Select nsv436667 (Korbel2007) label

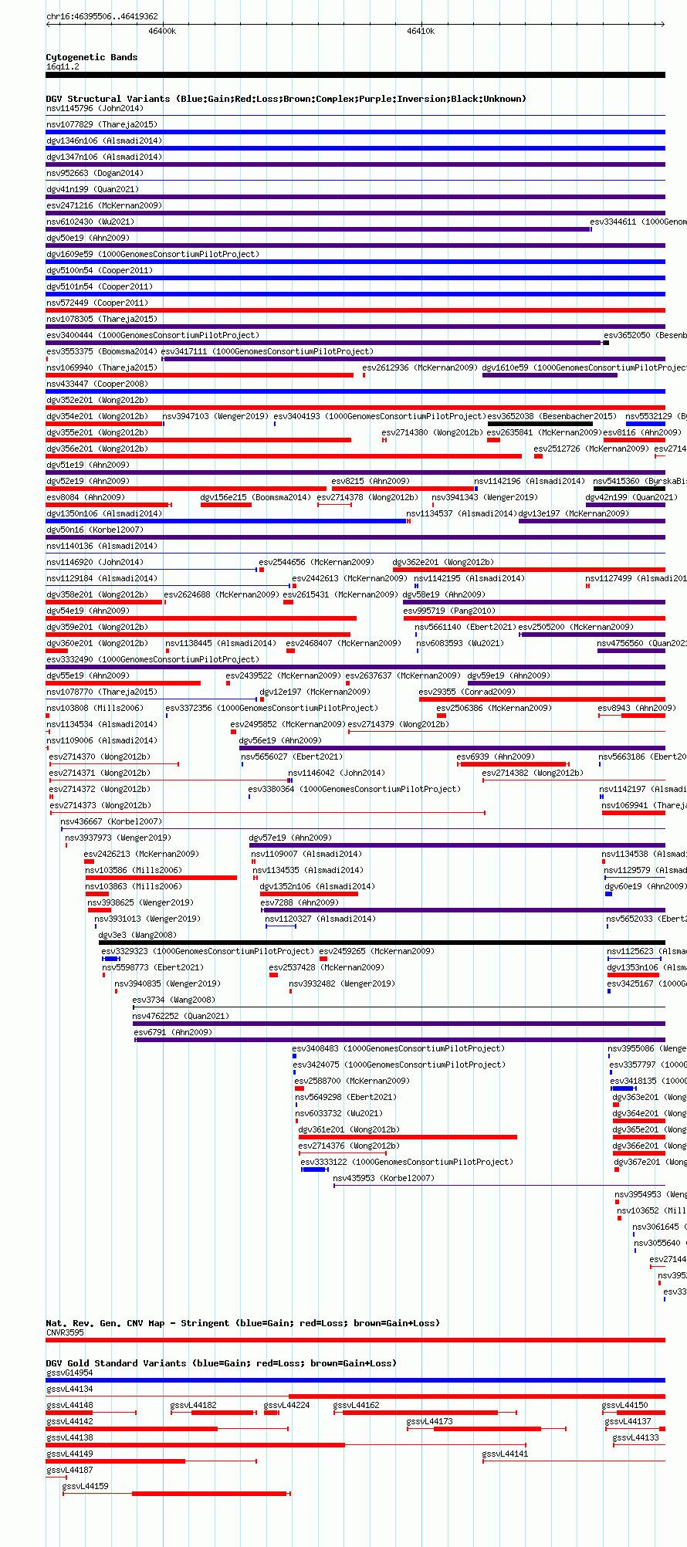pyautogui.click(x=111, y=821)
